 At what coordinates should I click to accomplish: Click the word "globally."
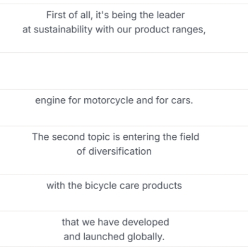(146, 237)
